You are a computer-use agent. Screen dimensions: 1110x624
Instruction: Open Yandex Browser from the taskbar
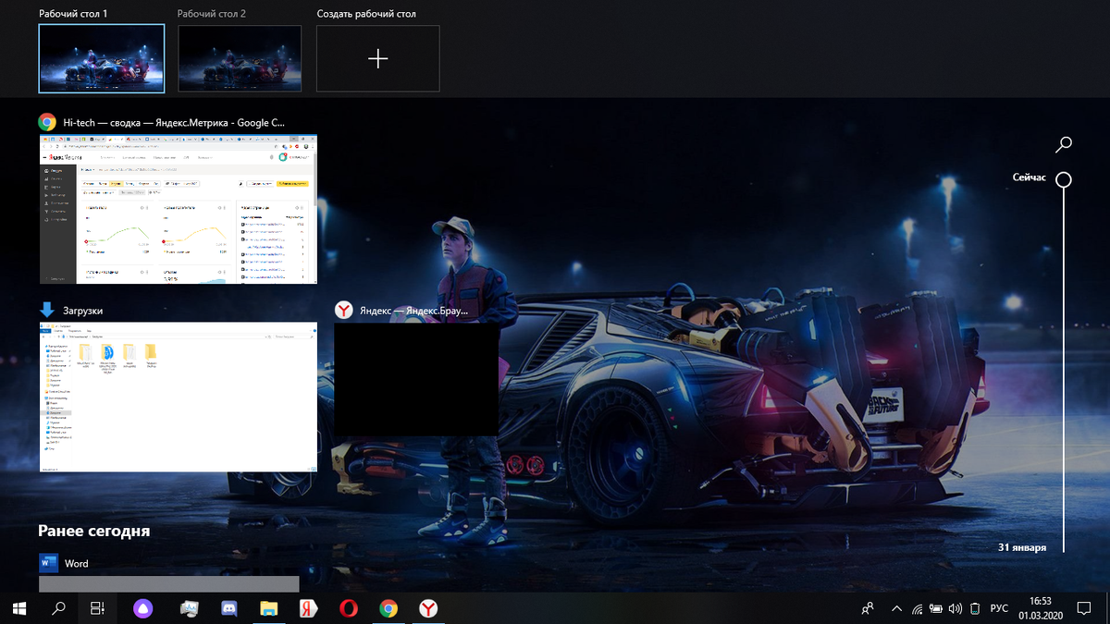(428, 608)
